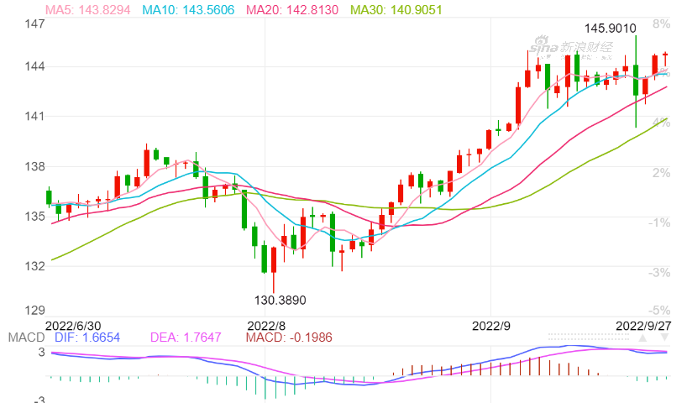The width and height of the screenshot is (687, 403).
Task: Click the dotted drag handle above MACD chart
Action: coord(589,337)
